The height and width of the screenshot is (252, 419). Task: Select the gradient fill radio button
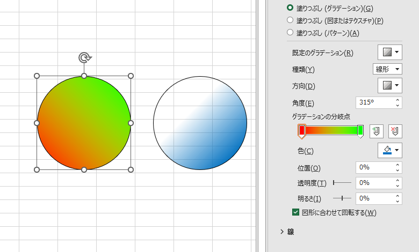(290, 8)
